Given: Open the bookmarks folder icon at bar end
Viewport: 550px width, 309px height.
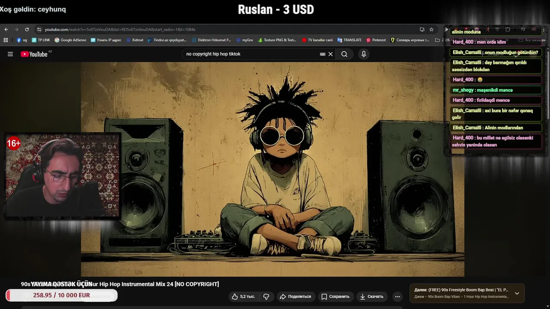Looking at the screenshot, I should click(437, 40).
